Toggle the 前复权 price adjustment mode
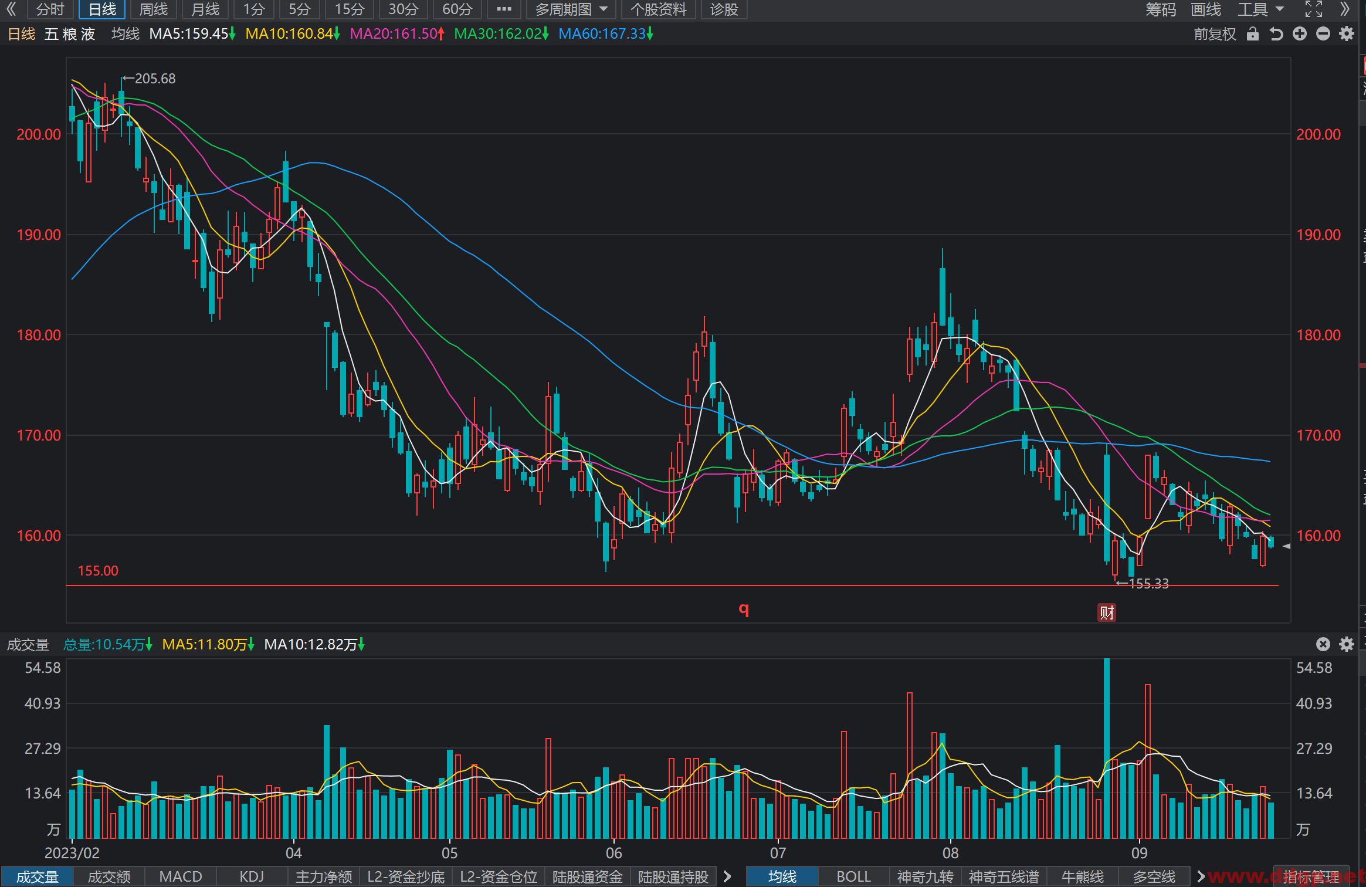 tap(1215, 34)
